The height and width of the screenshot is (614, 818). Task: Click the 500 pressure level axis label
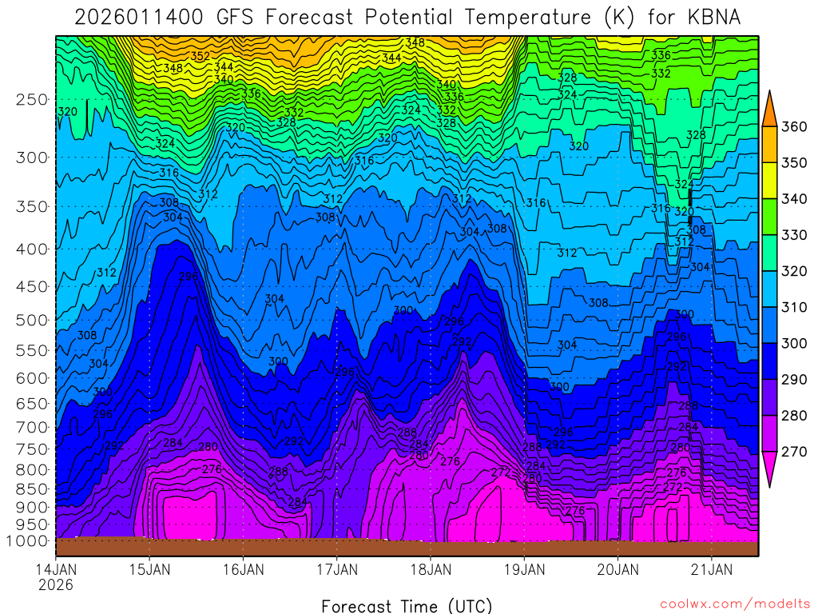tap(32, 320)
